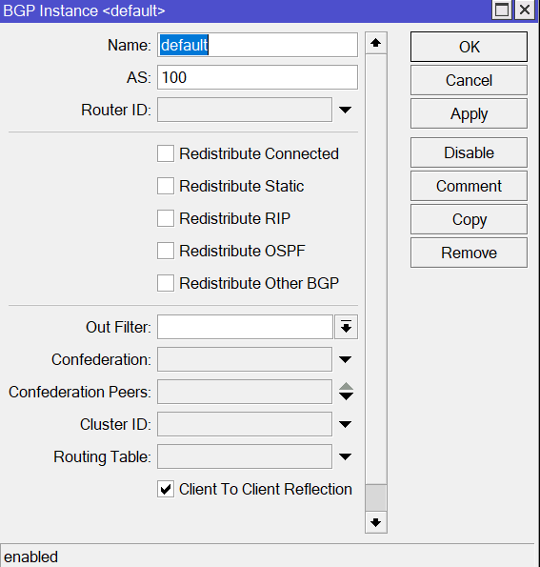
Task: Expand the Cluster ID field arrow
Action: (345, 424)
